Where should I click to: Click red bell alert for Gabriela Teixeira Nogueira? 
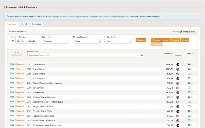[x=189, y=97]
